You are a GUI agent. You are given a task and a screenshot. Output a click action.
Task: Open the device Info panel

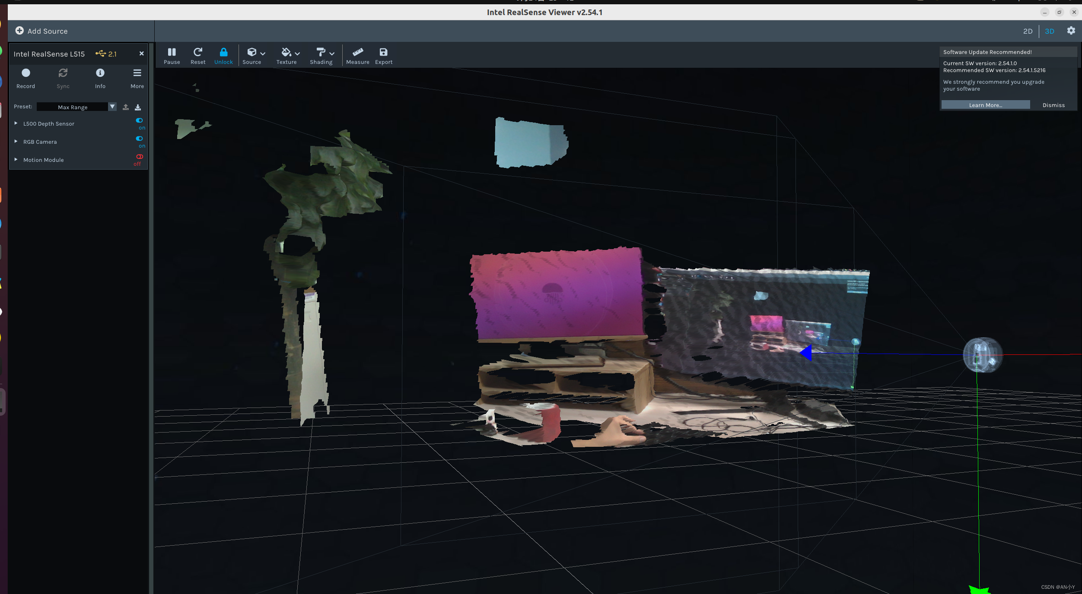100,78
